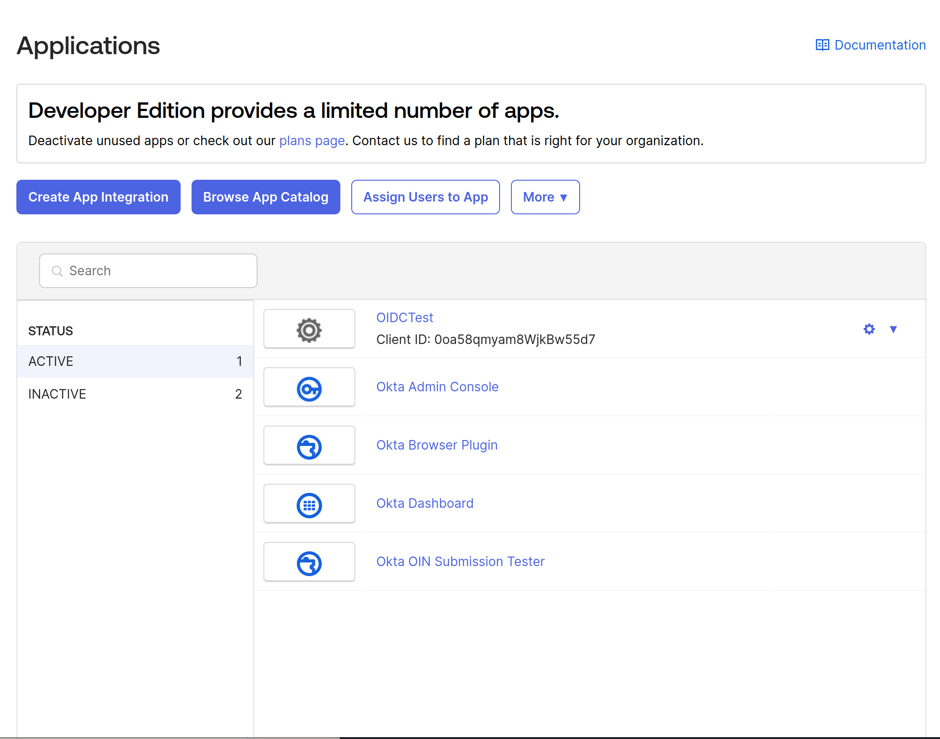Open Documentation link top right
940x739 pixels.
point(870,44)
